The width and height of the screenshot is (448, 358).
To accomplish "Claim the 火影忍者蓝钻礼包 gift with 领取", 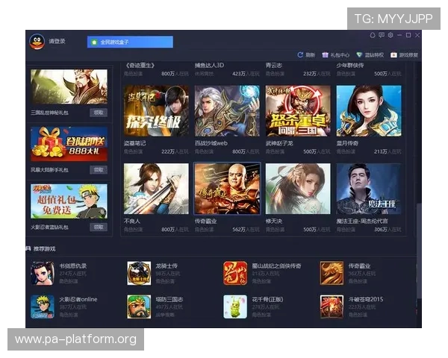I will coord(99,227).
